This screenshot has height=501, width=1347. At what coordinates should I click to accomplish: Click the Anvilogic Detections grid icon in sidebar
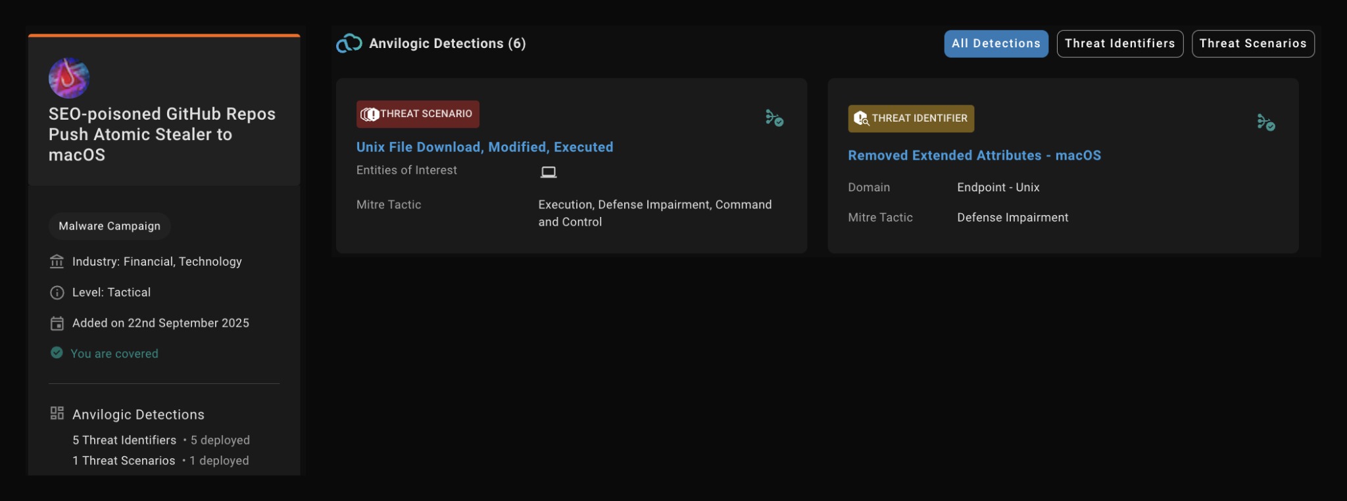click(57, 413)
